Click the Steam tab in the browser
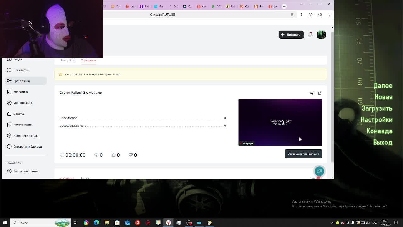The height and width of the screenshot is (227, 403). [187, 6]
